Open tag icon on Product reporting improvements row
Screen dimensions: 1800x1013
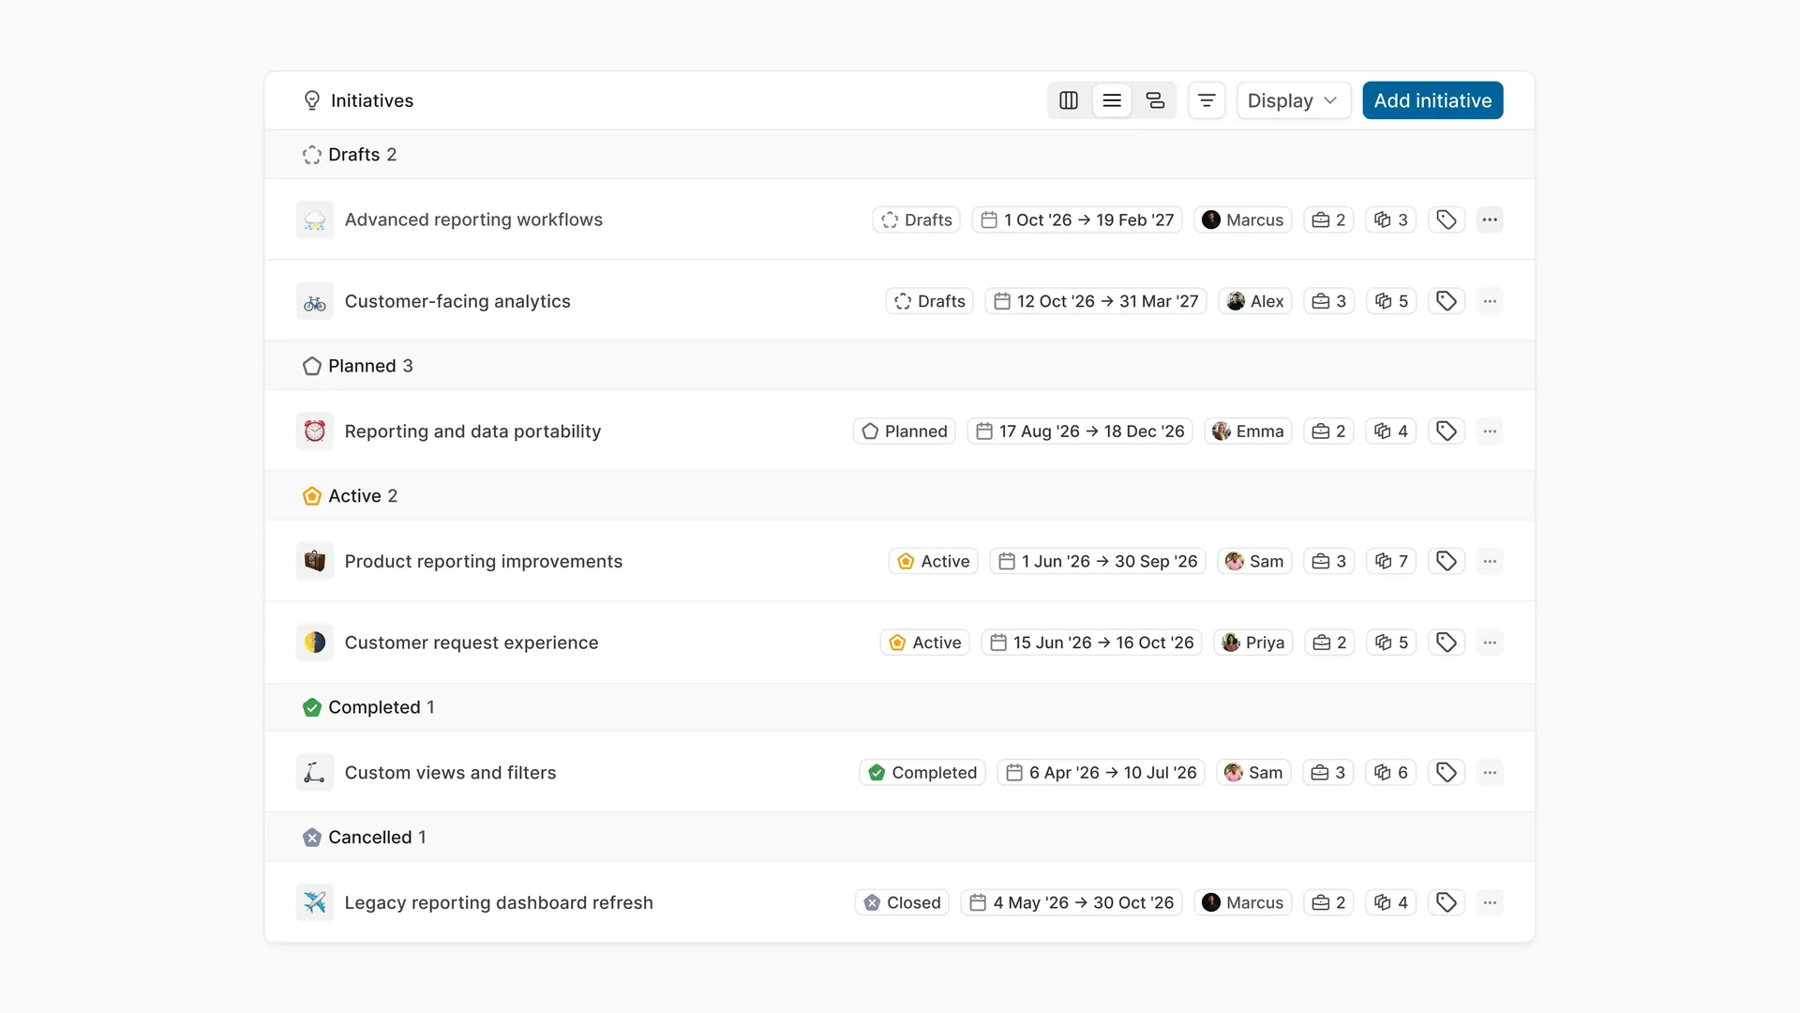1447,561
